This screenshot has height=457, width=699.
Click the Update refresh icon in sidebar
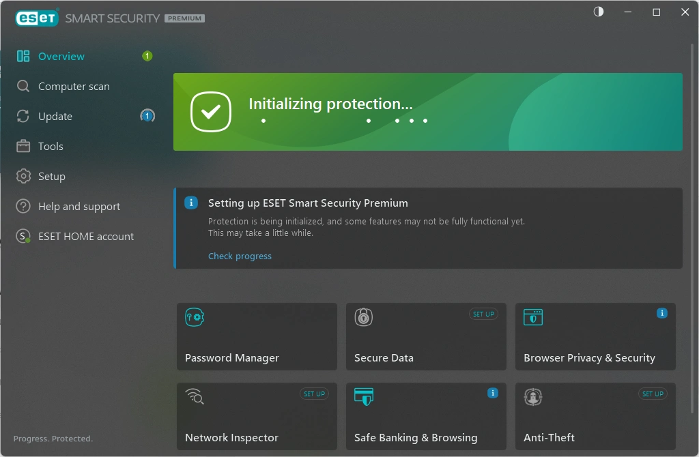click(23, 116)
